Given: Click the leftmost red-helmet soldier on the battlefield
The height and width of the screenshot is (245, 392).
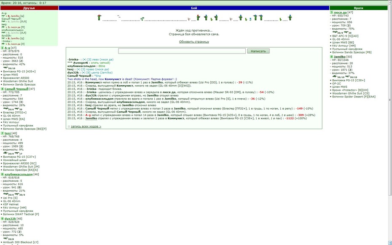Looking at the screenshot, I should pyautogui.click(x=99, y=18).
